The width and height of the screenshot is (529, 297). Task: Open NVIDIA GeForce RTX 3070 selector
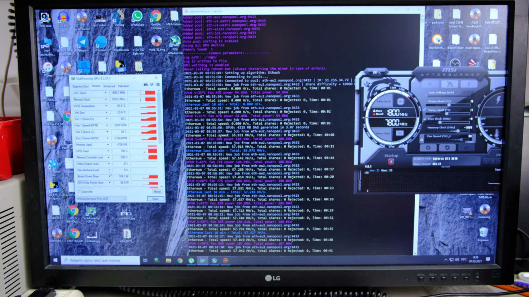tap(102, 199)
